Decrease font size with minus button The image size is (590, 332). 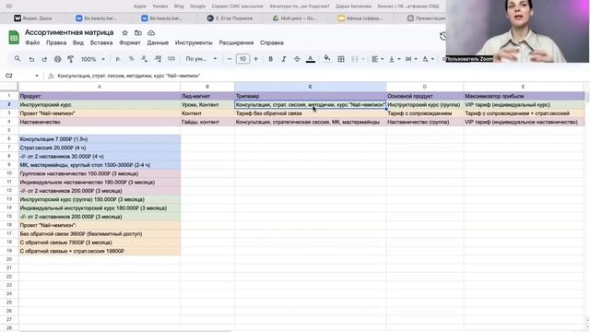point(230,59)
